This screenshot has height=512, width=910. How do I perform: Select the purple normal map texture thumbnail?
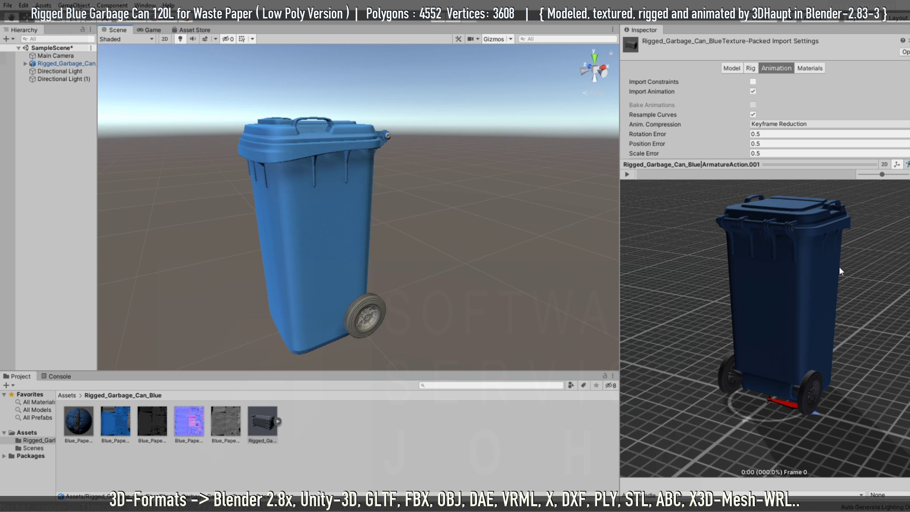(x=189, y=421)
